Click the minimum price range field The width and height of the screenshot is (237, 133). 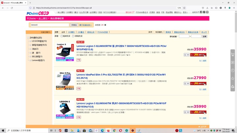click(x=184, y=36)
